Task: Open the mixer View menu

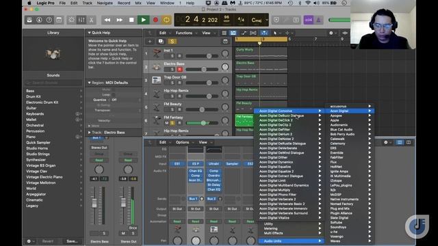Action: (x=204, y=142)
